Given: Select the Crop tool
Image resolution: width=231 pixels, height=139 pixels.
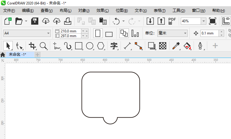Looking at the screenshot, I should [32, 46].
